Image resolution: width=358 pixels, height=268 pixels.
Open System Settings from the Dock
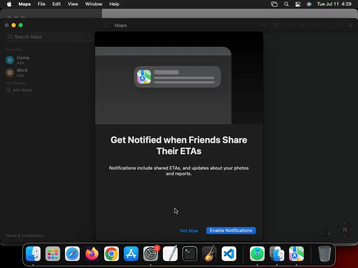pos(151,254)
